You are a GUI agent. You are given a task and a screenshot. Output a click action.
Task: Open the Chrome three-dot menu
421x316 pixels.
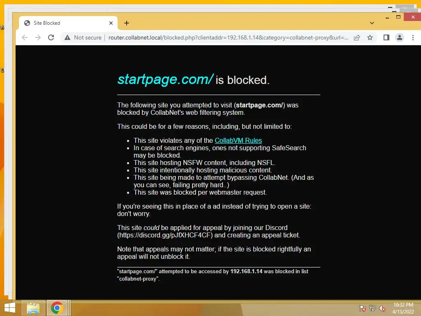[413, 37]
